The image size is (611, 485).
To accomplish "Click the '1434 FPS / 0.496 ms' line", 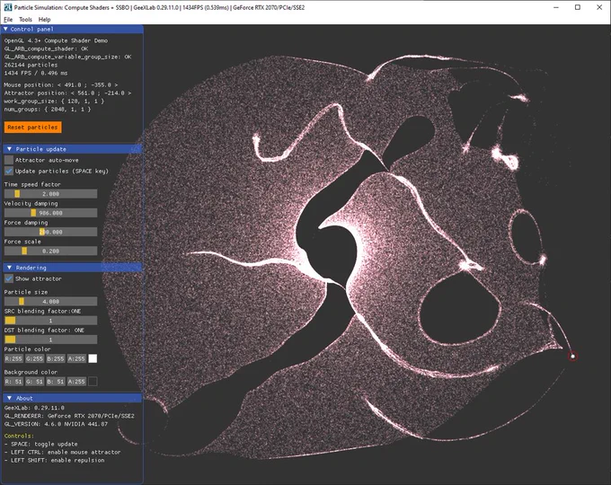I will tap(36, 73).
